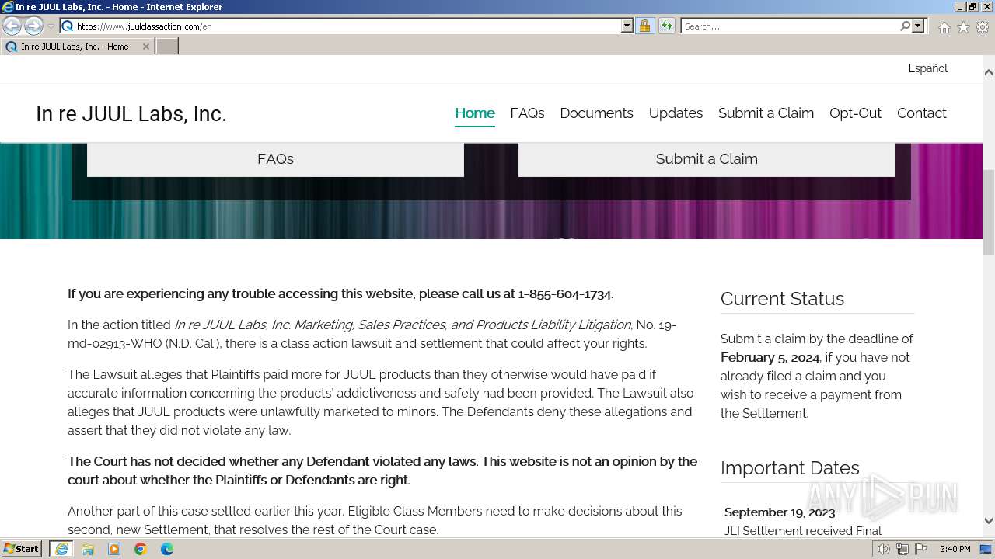
Task: Click the Internet Explorer title bar icon
Action: click(x=8, y=7)
